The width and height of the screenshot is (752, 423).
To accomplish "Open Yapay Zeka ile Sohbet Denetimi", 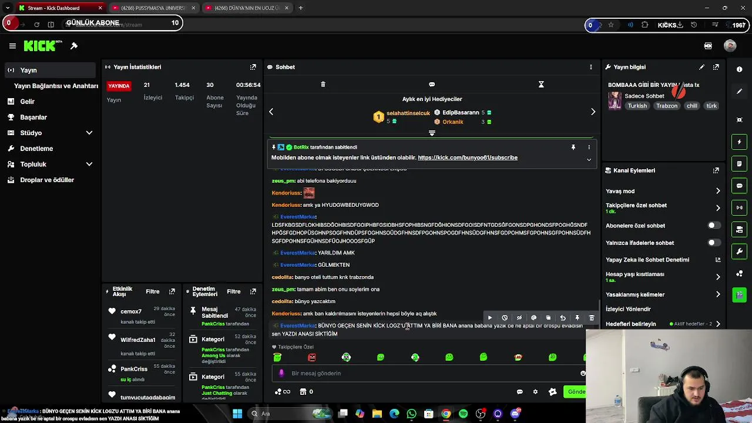I will (663, 260).
